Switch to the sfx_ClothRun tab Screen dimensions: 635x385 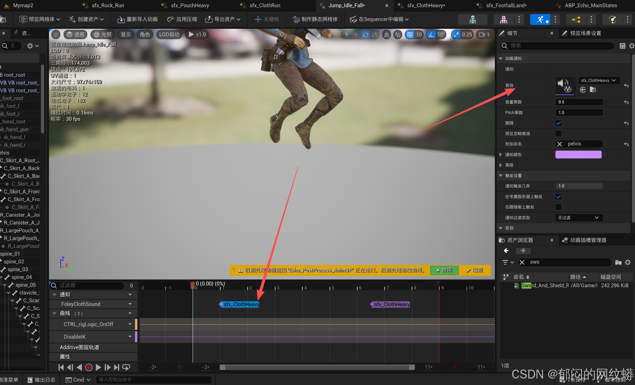click(x=265, y=5)
